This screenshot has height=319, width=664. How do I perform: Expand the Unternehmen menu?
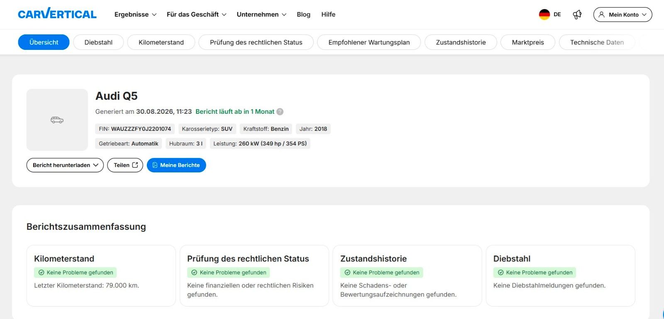(261, 15)
